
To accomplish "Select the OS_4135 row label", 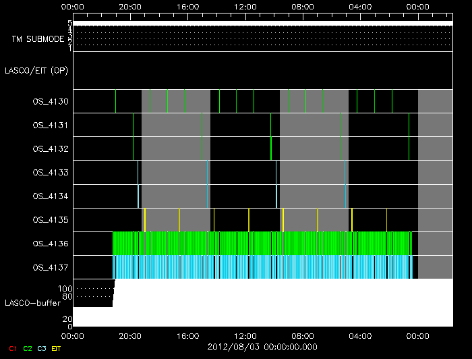I will tap(51, 220).
